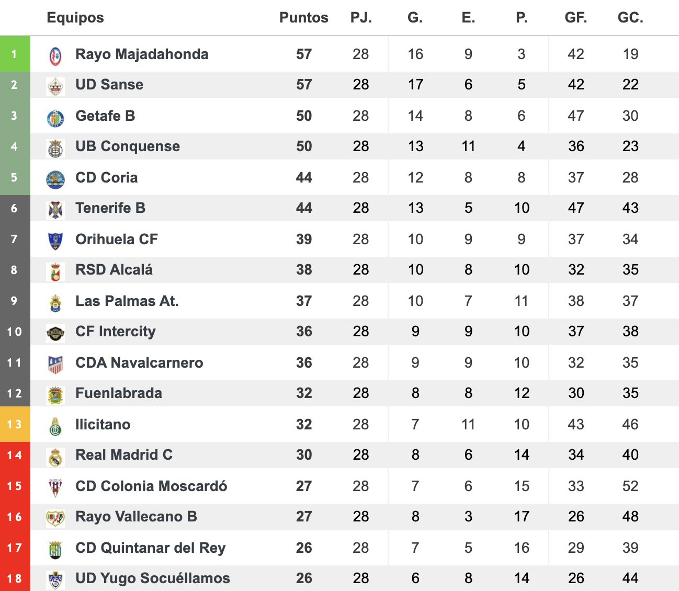Sort by the GC. column header

[630, 18]
